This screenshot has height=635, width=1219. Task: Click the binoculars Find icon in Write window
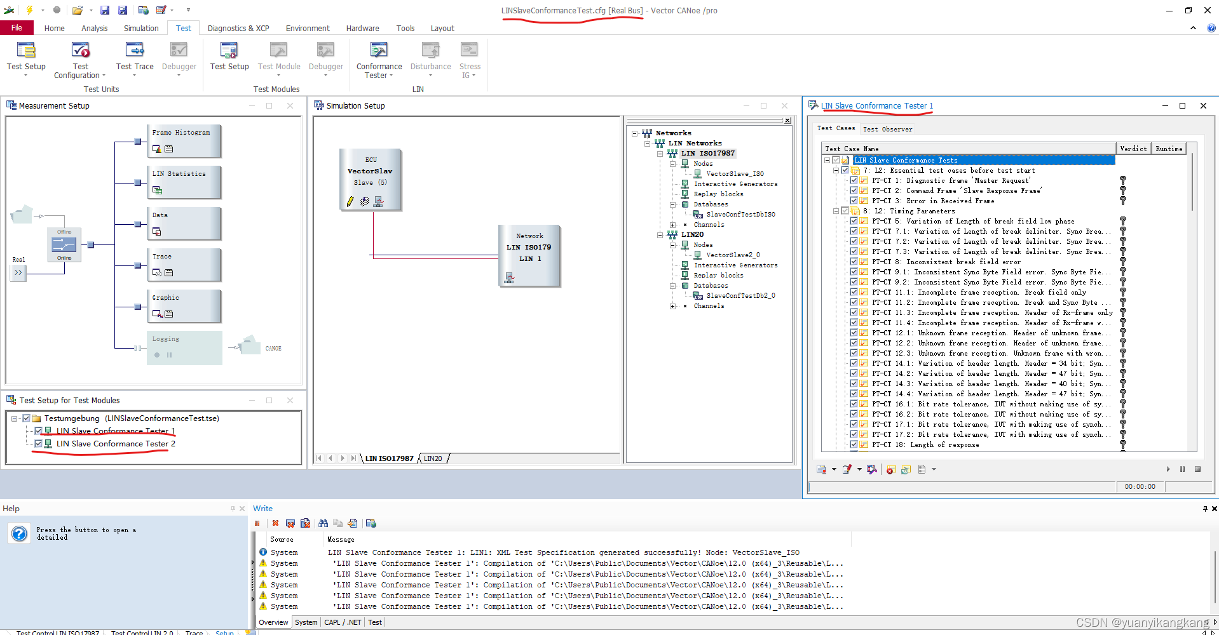pos(323,523)
